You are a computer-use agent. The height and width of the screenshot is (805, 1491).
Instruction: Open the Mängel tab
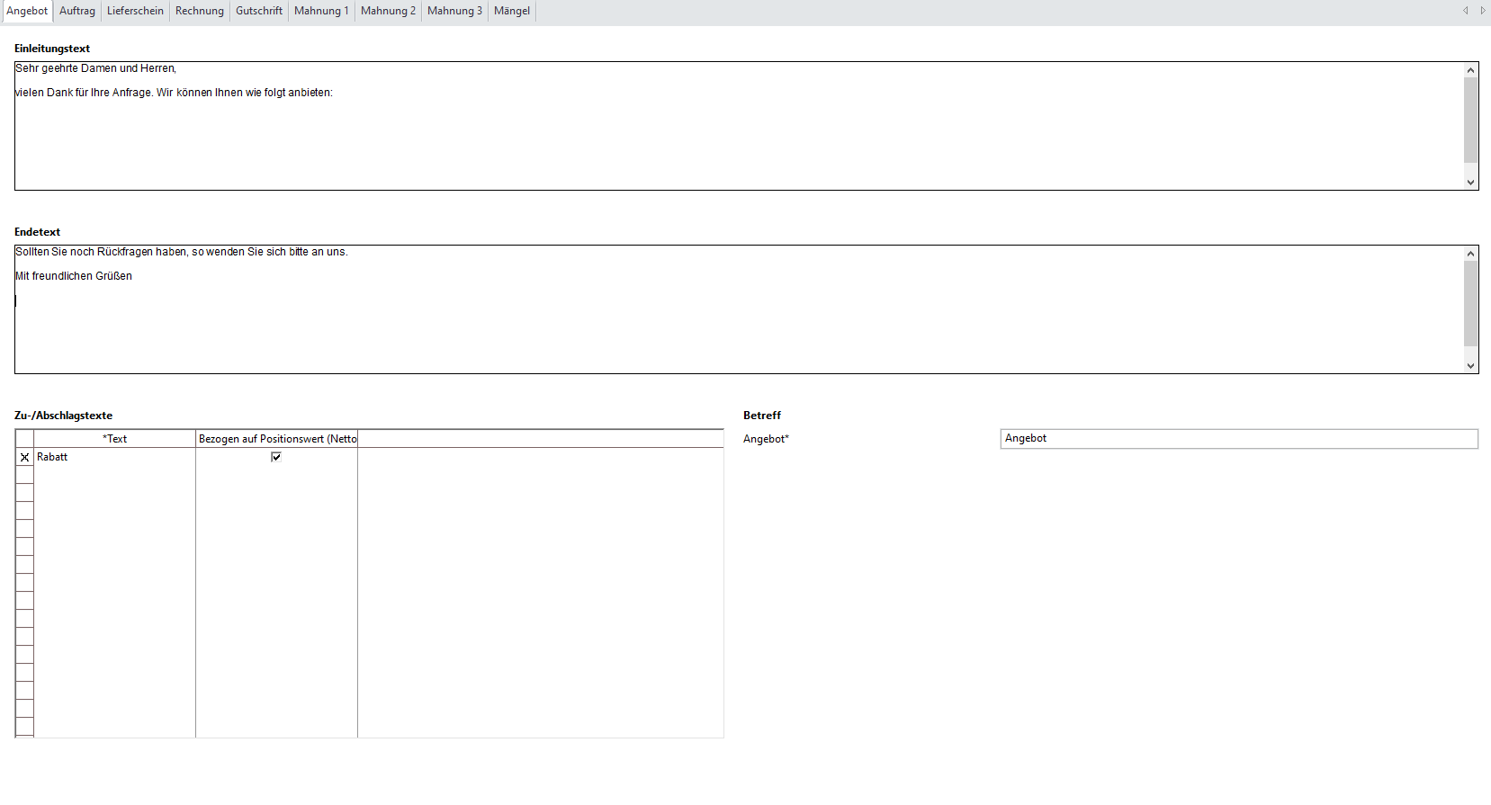pos(512,11)
